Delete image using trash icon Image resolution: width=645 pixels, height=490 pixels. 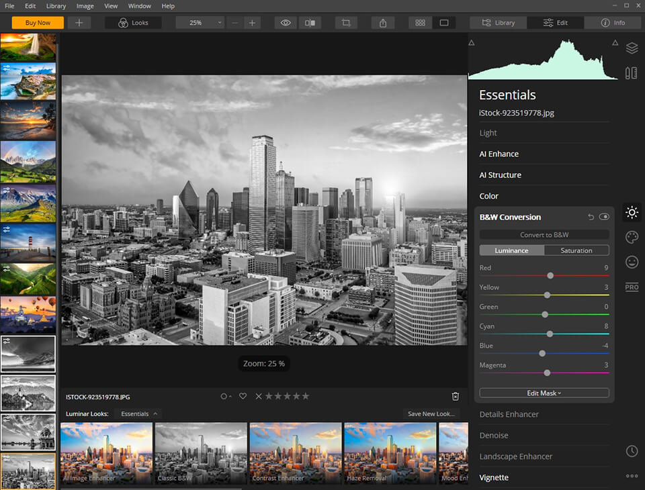coord(456,397)
